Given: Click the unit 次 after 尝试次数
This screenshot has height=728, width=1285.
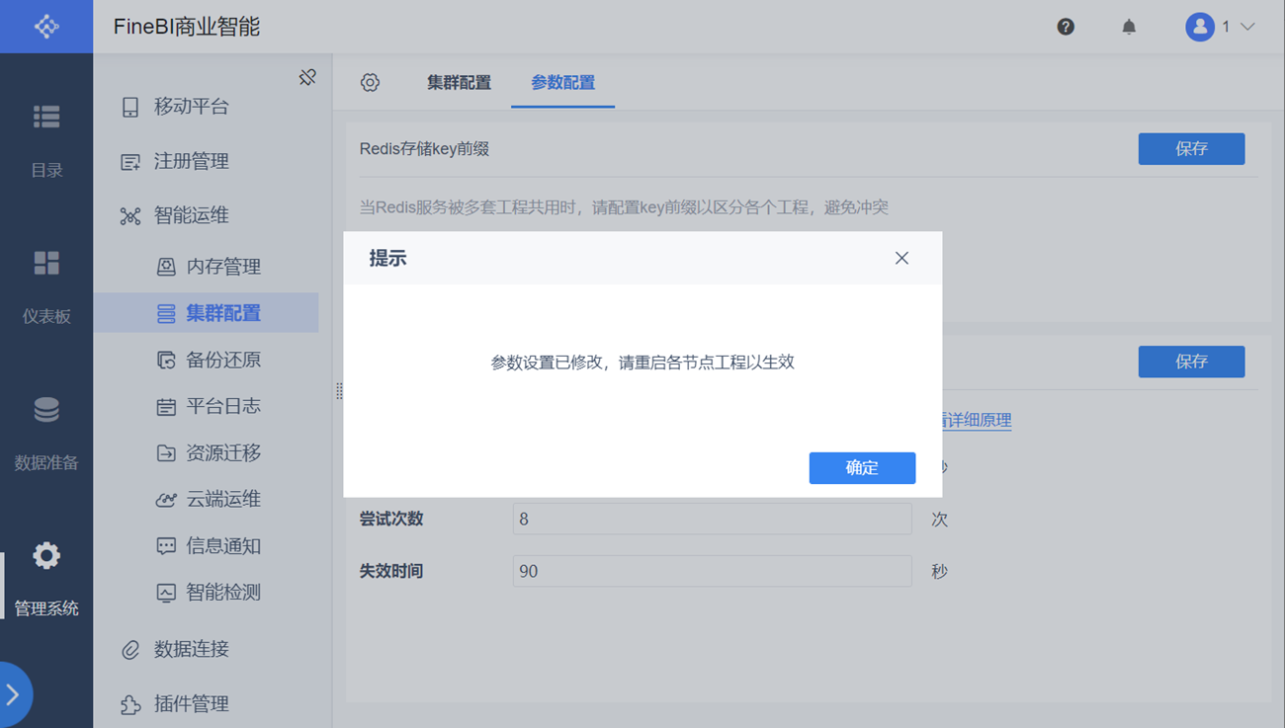Looking at the screenshot, I should [939, 519].
